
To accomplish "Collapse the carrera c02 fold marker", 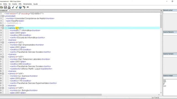I will click(3, 42).
